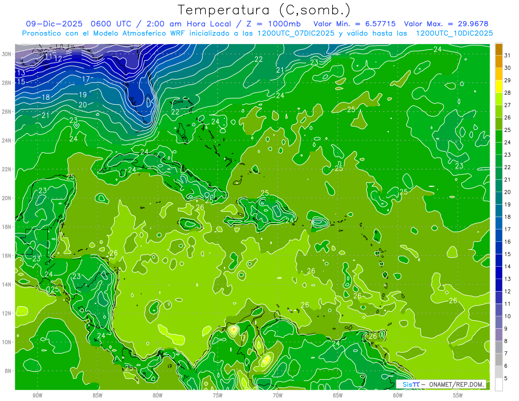
Task: Click the 12N latitude axis label
Action: 7,313
